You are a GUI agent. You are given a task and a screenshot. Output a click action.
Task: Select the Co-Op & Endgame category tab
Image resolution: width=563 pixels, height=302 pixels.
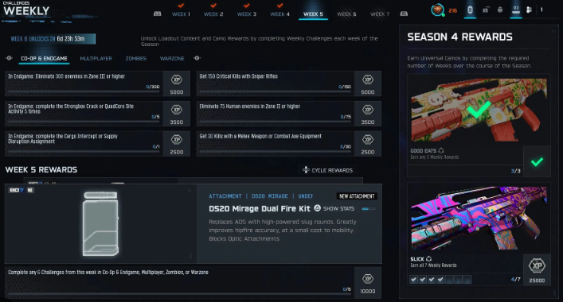pos(44,58)
